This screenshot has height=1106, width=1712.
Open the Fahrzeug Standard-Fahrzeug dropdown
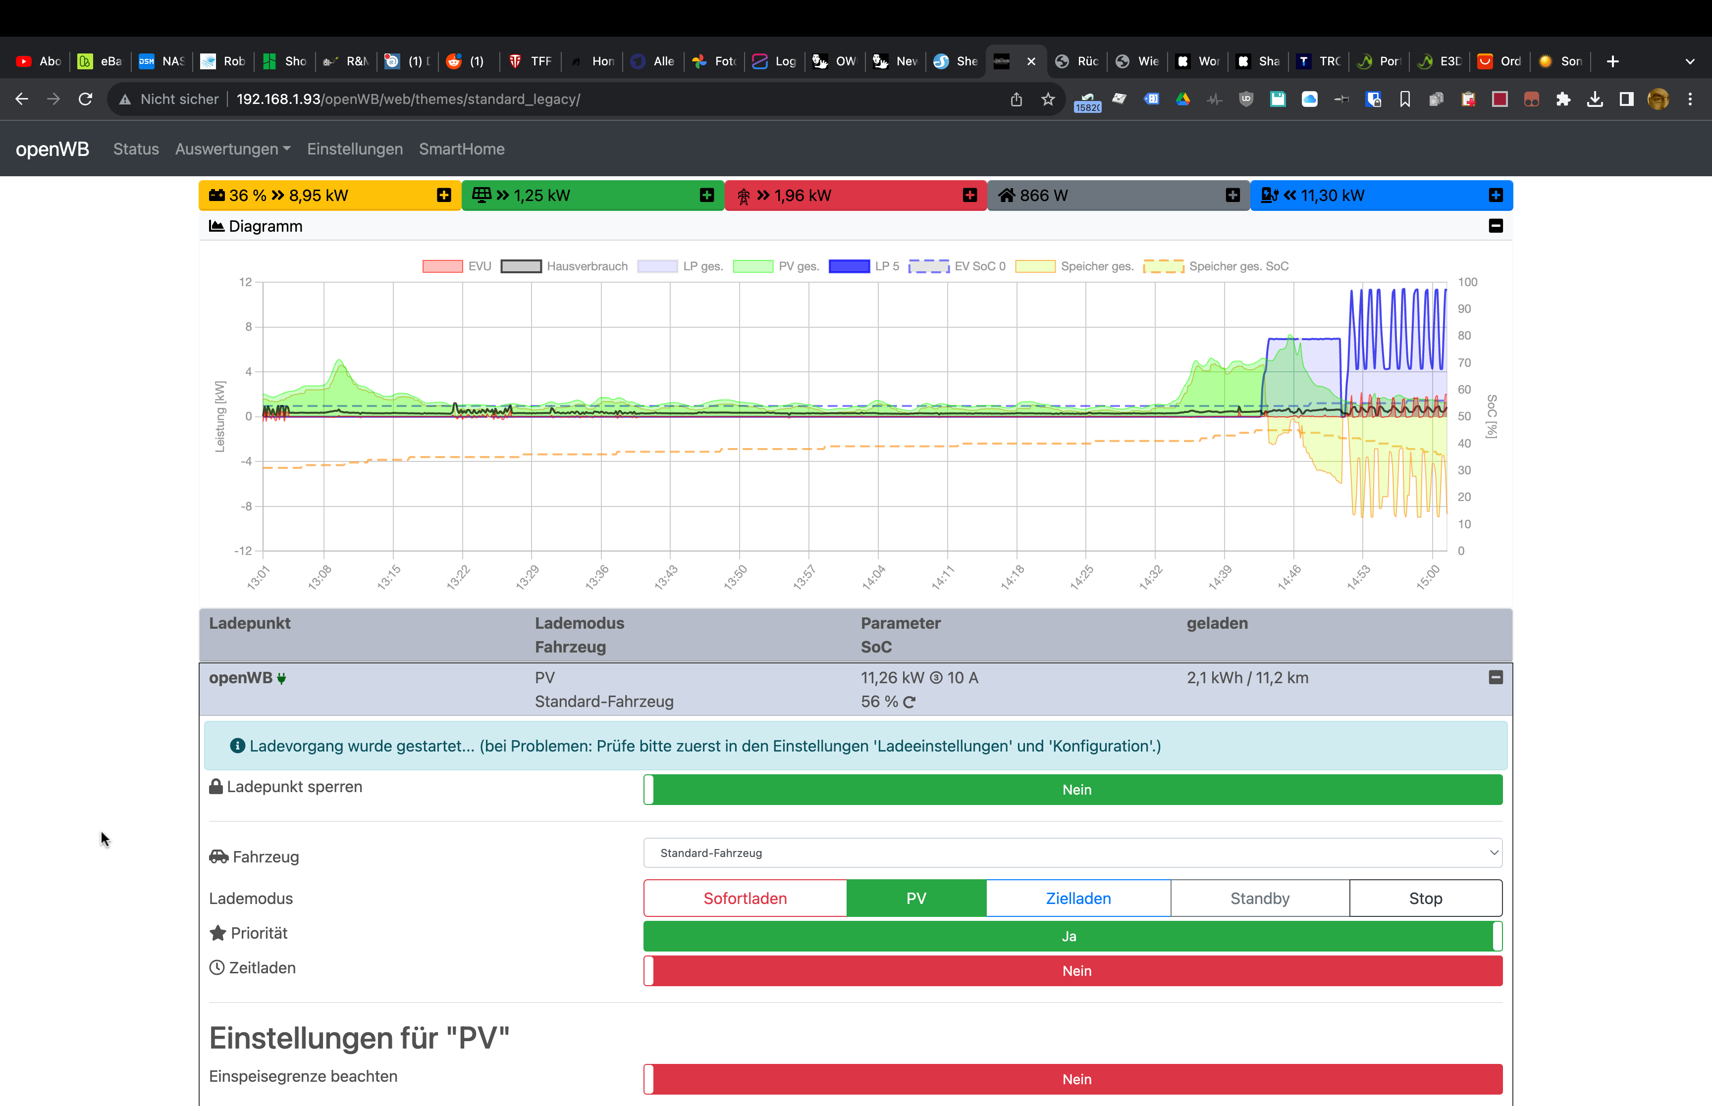point(1072,853)
